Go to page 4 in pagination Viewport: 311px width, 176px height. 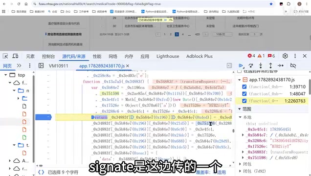pos(183,34)
